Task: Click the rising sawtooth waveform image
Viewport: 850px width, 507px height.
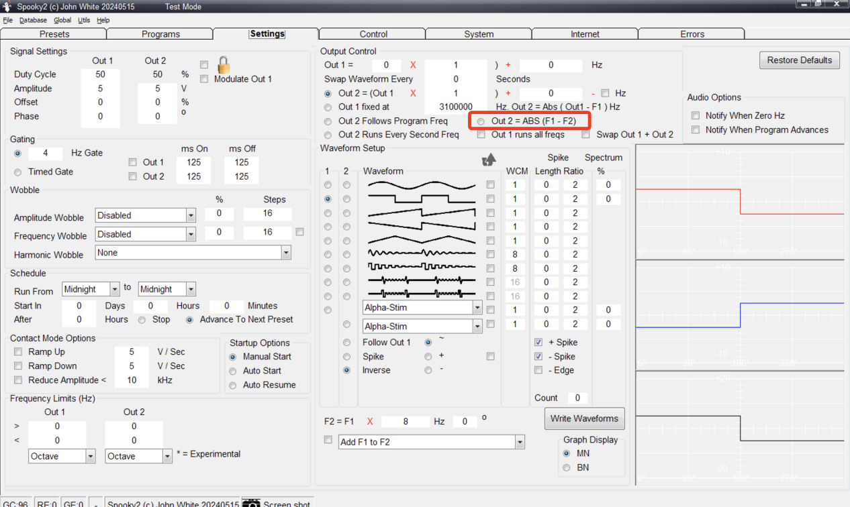Action: [421, 213]
